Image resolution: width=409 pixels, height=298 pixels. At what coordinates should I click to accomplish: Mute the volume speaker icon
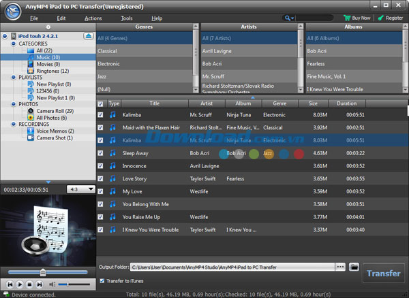point(52,283)
